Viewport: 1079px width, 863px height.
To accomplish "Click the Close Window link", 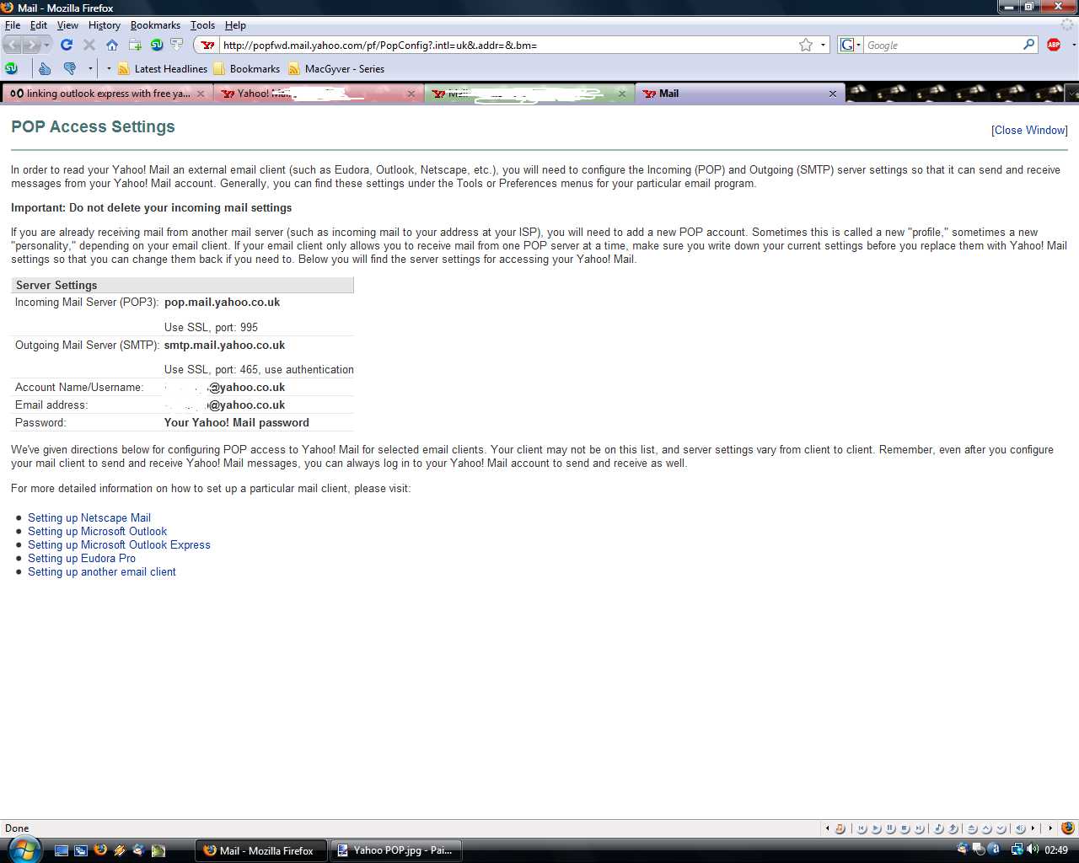I will (1029, 130).
